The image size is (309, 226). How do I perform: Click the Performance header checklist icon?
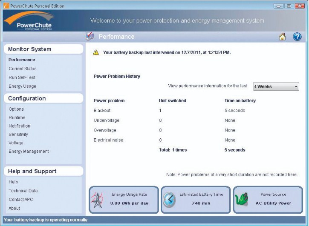[x=90, y=37]
